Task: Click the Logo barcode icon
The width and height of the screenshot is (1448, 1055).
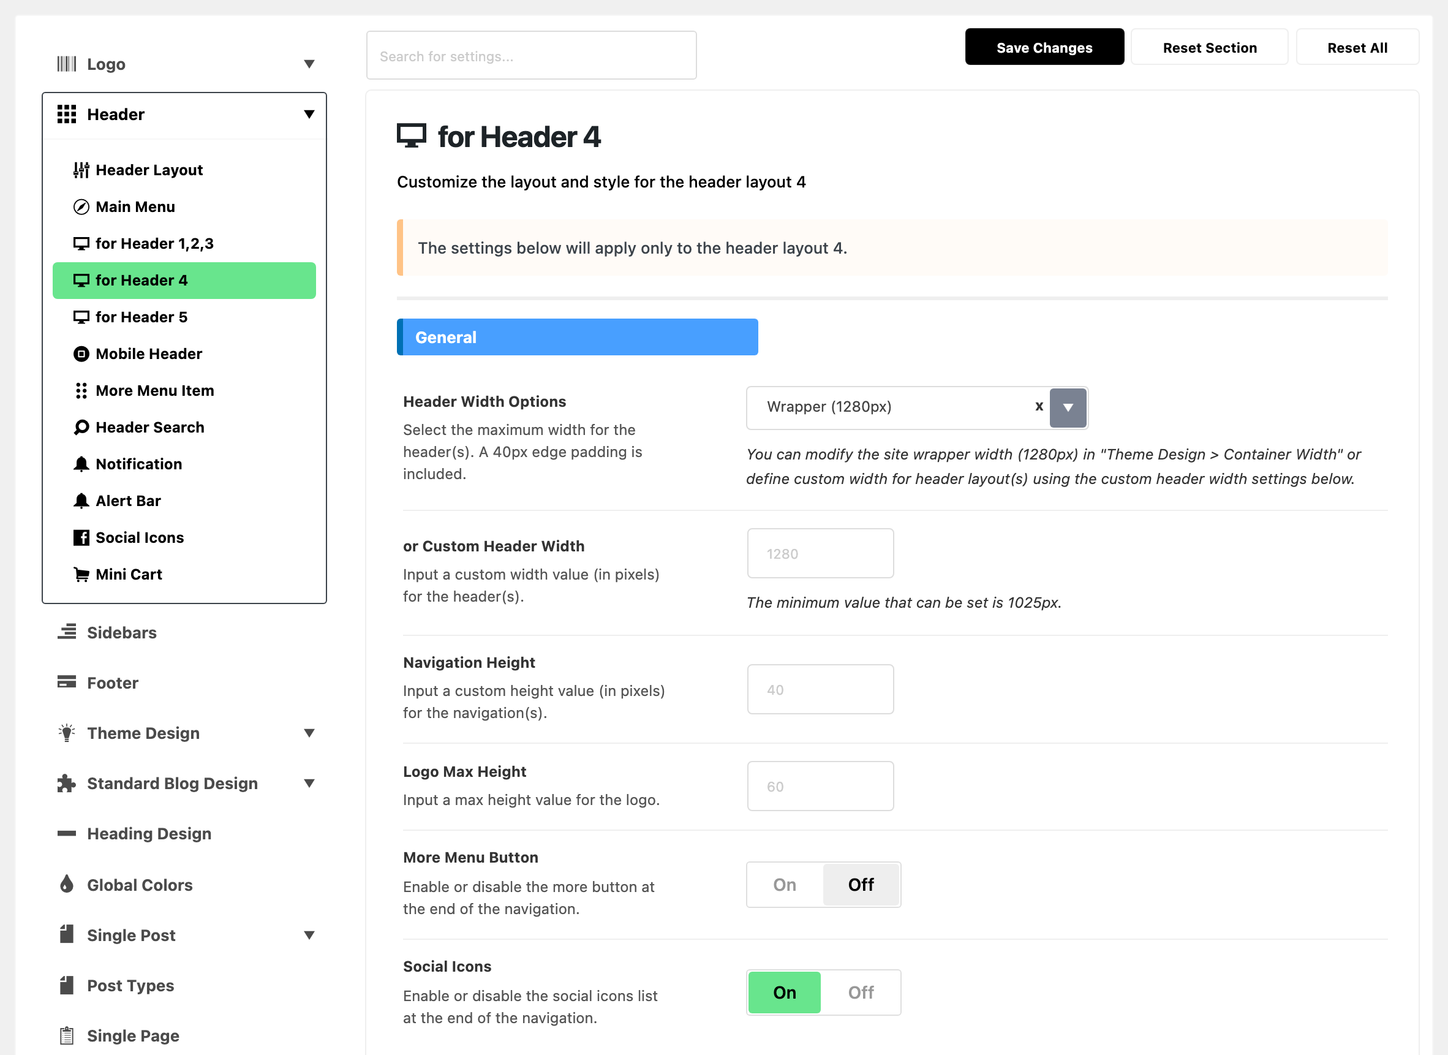Action: pyautogui.click(x=66, y=64)
